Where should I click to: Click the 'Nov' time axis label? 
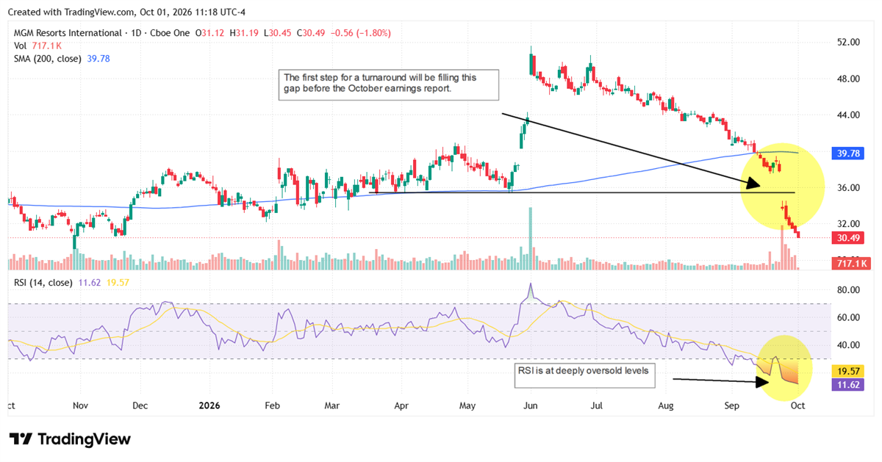coord(79,405)
